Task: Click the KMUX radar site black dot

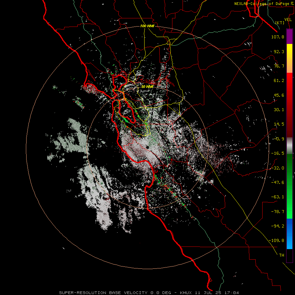Action: point(148,147)
